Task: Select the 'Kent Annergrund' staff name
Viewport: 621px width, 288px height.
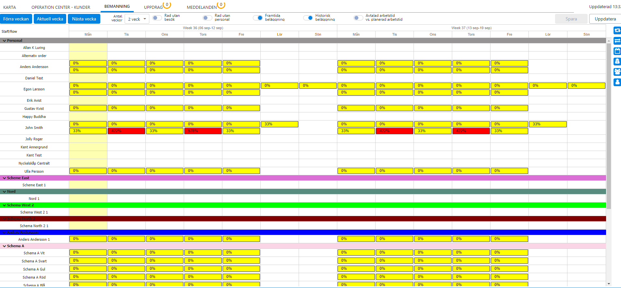Action: [34, 147]
